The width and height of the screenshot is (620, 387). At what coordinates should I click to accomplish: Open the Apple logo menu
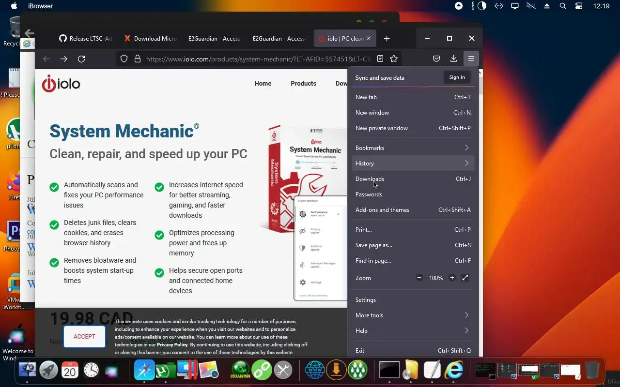[14, 6]
